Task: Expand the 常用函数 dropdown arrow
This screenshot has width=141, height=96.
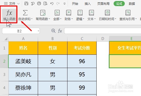Action: pos(49,19)
